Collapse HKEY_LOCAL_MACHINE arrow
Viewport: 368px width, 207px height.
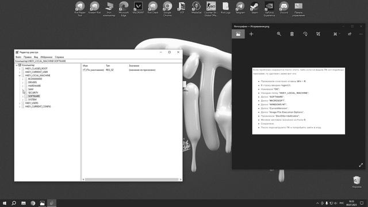click(20, 75)
